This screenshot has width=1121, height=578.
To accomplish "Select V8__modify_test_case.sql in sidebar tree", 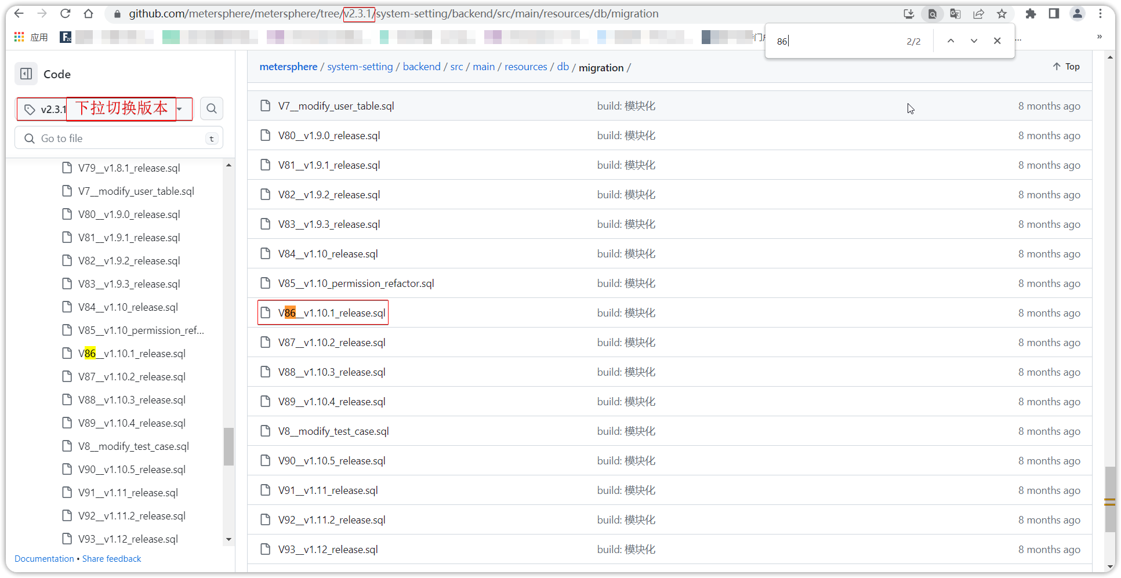I will (133, 446).
